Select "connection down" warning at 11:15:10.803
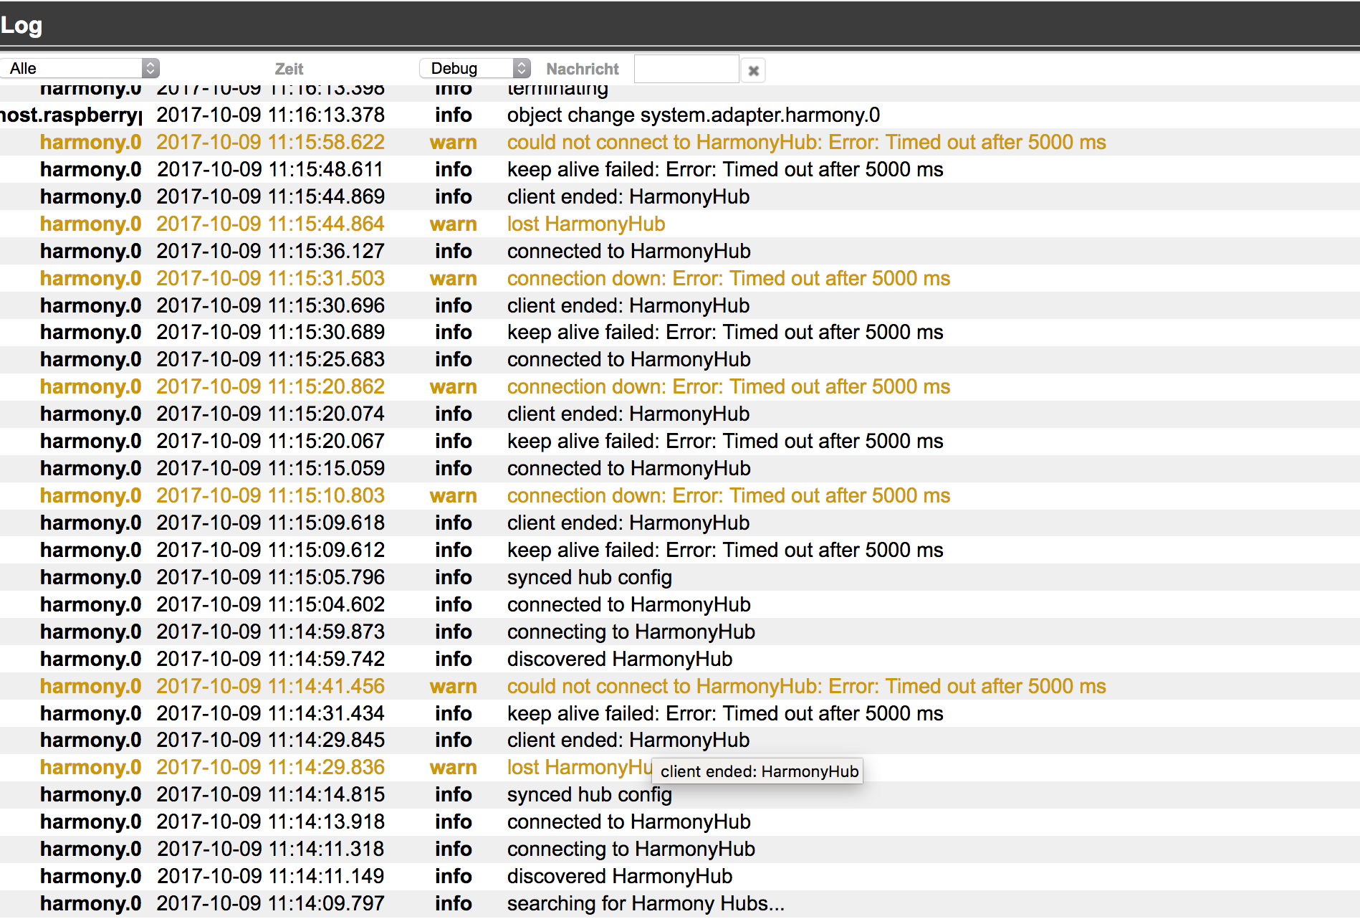The height and width of the screenshot is (919, 1360). pos(728,495)
